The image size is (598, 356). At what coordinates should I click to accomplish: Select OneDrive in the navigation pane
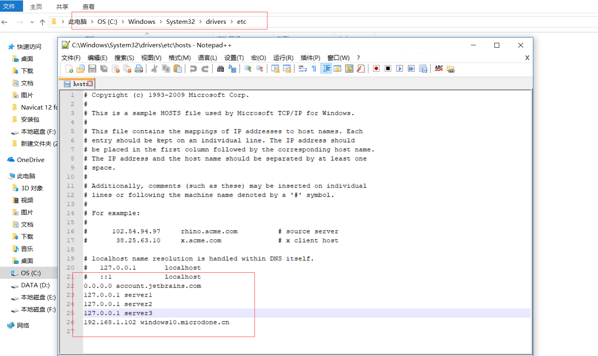(31, 160)
